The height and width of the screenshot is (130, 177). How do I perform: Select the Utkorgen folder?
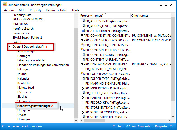[24, 119]
